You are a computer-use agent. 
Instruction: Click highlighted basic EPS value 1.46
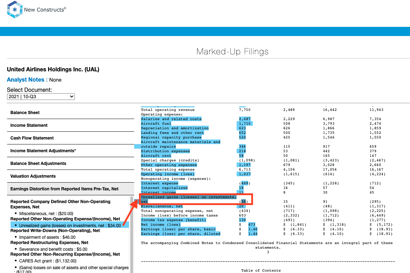click(x=253, y=229)
